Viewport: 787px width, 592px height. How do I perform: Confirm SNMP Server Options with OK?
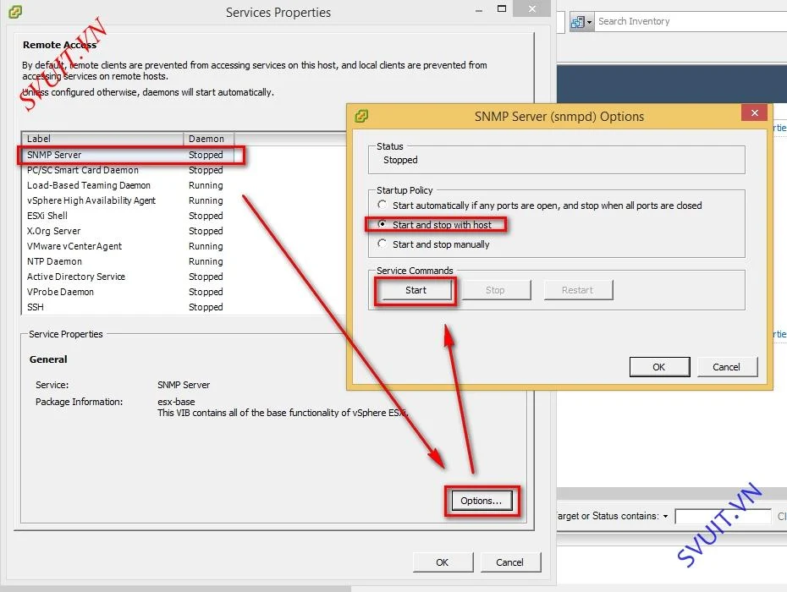[659, 367]
